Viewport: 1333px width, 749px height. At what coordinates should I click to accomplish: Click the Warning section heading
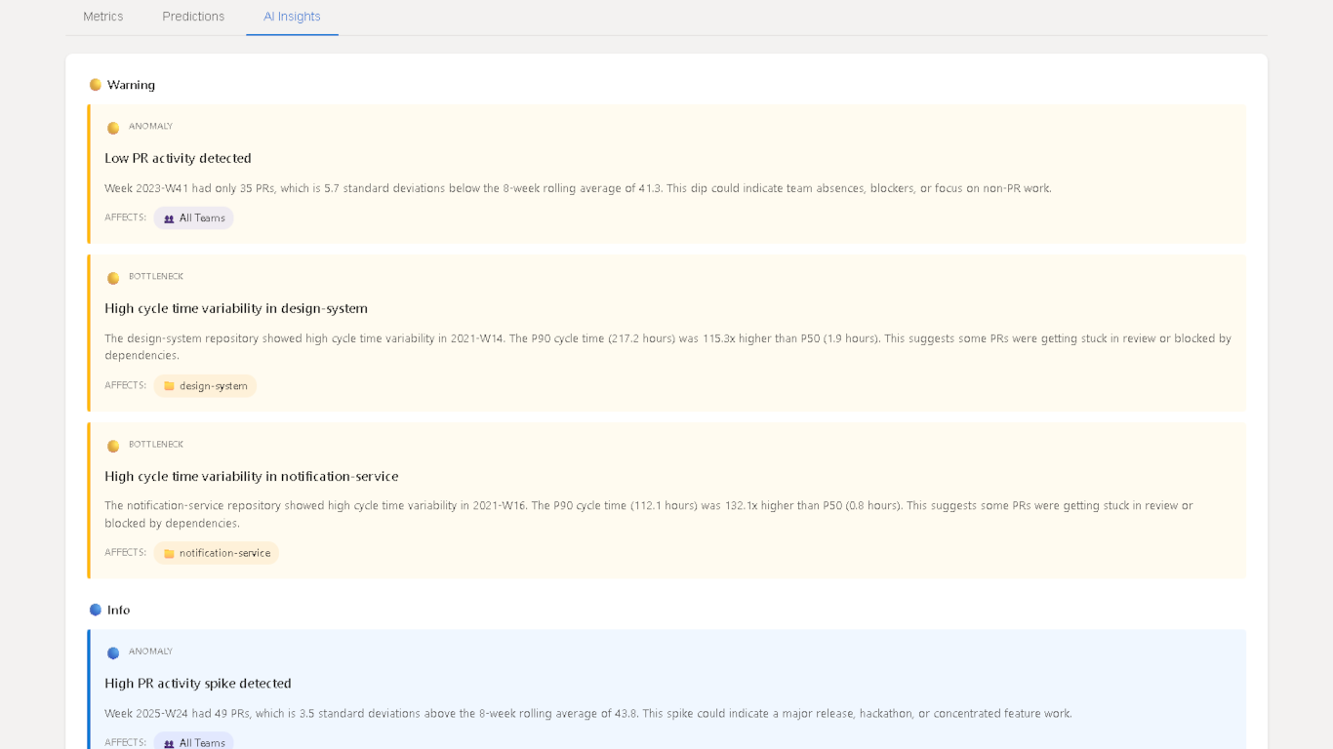tap(131, 85)
